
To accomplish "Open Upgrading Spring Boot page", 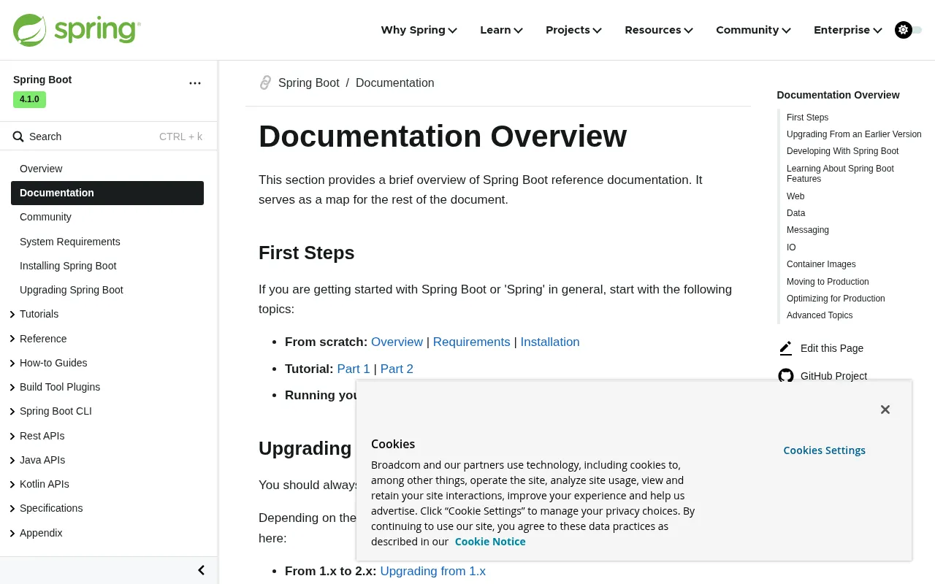I will coord(72,290).
